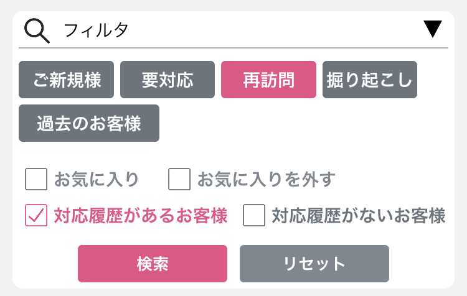Click the pink 対応履歴があるお客様 label

pyautogui.click(x=141, y=215)
